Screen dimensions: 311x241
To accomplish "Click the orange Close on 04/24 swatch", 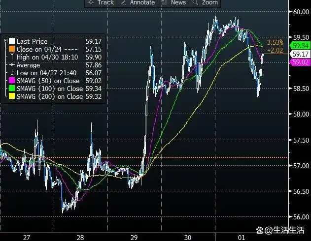I will click(x=12, y=50).
